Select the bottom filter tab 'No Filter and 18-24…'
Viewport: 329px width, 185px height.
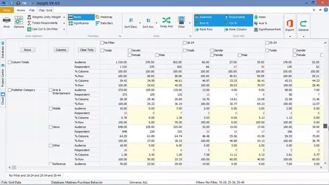click(35, 176)
